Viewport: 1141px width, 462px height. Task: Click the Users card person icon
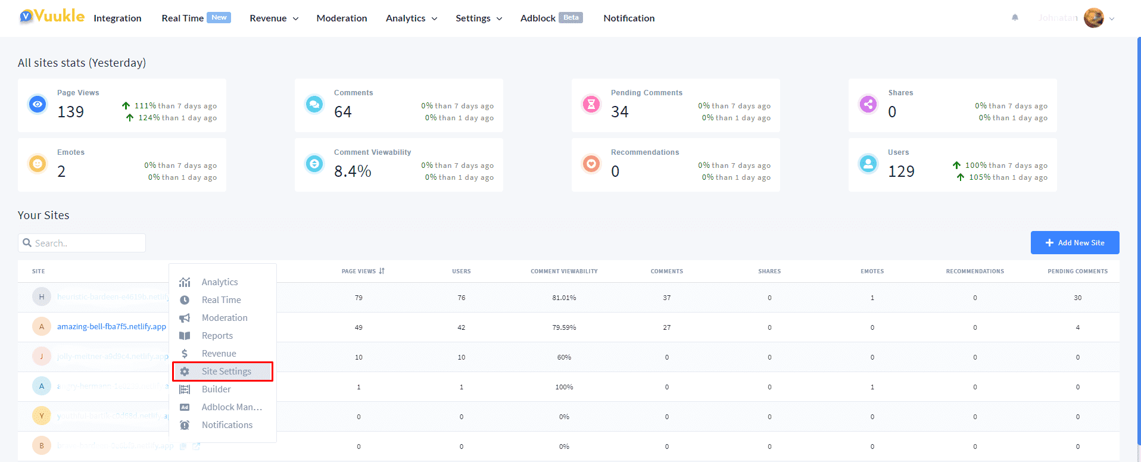(868, 163)
